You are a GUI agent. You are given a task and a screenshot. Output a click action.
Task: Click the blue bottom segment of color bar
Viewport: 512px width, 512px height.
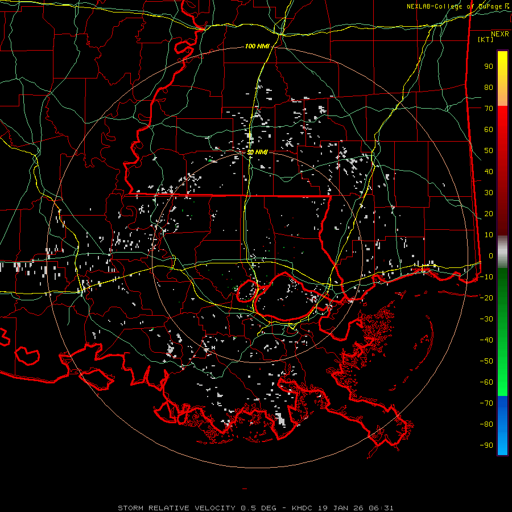click(502, 425)
